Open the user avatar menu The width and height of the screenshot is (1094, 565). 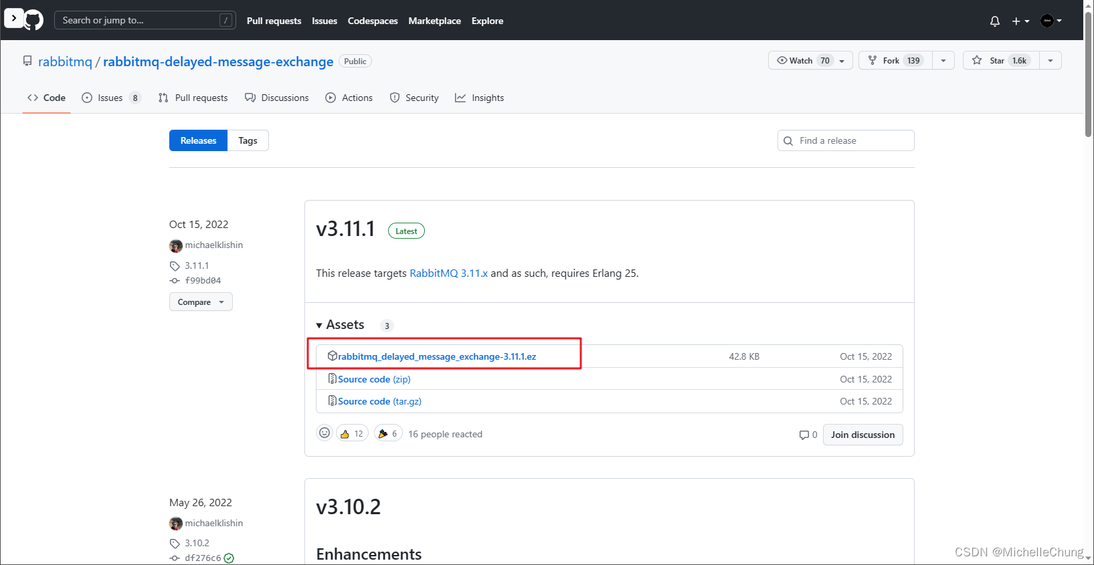1051,21
